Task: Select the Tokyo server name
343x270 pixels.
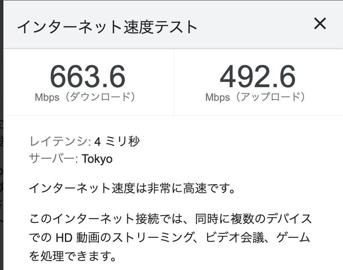Action: pyautogui.click(x=97, y=159)
